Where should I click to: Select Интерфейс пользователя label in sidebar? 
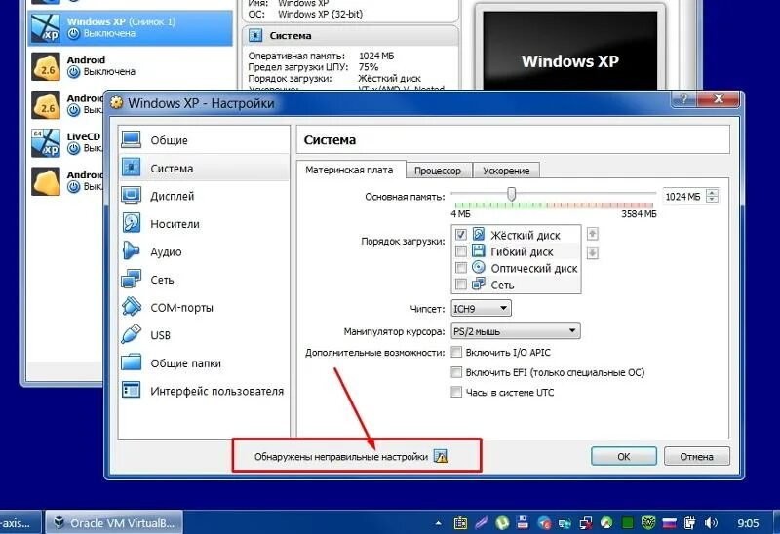216,392
